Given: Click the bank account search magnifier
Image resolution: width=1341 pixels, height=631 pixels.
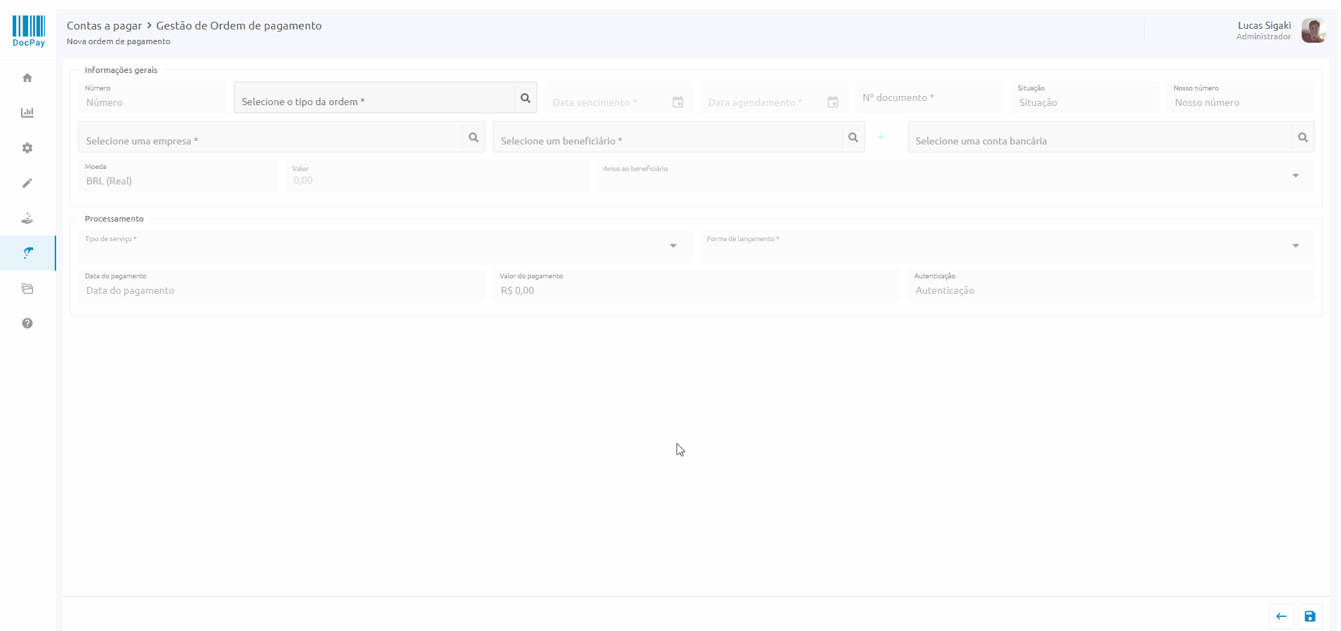Looking at the screenshot, I should click(1303, 137).
